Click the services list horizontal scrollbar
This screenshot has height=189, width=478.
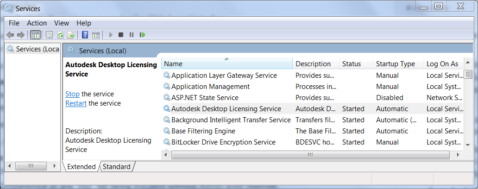(310, 155)
